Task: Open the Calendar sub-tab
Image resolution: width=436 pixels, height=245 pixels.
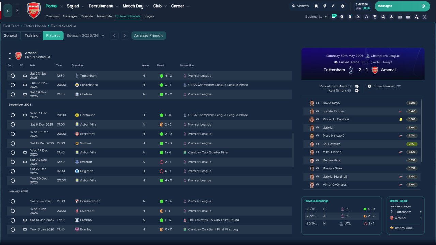Action: pyautogui.click(x=87, y=16)
